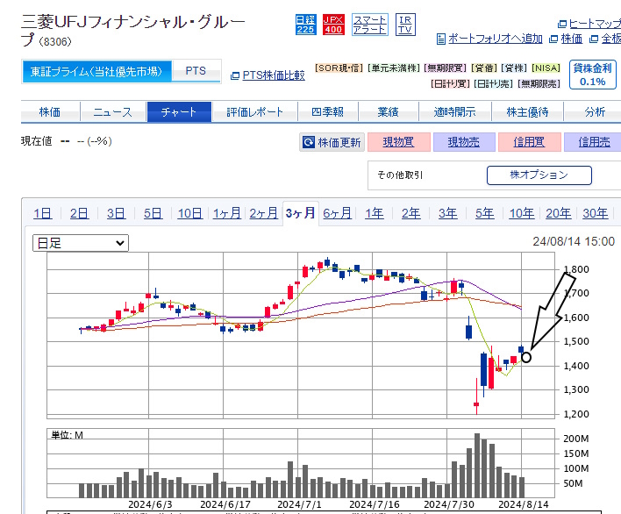This screenshot has height=514, width=621.
Task: Open the 四季報 tab
Action: click(327, 112)
